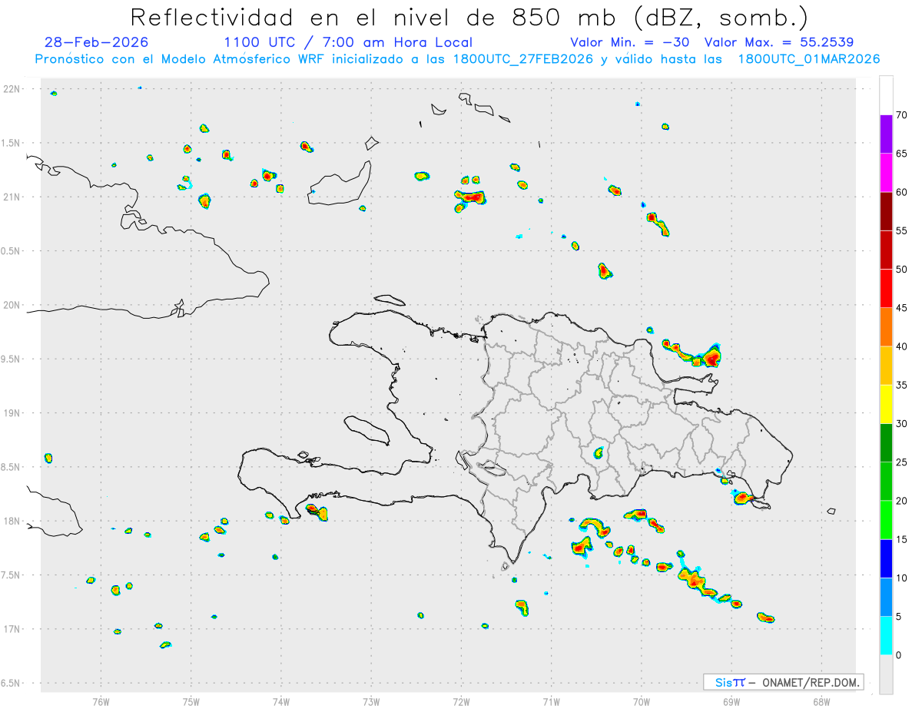Click the '18N' latitude label

(x=13, y=522)
